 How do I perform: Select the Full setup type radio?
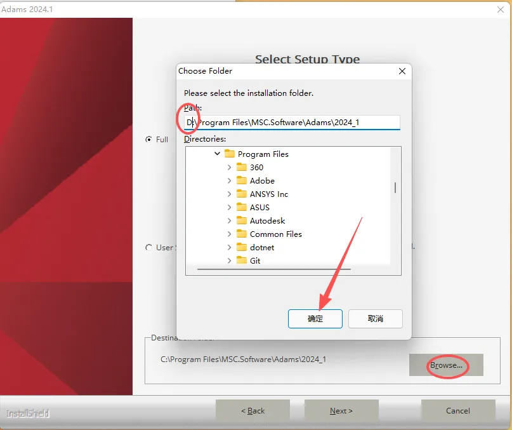click(x=148, y=139)
